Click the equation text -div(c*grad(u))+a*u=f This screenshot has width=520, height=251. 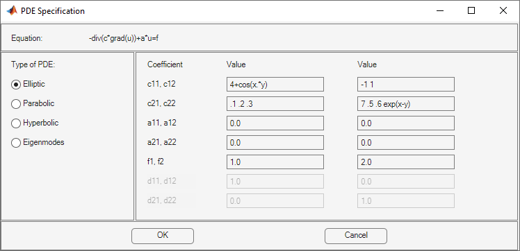pos(124,38)
